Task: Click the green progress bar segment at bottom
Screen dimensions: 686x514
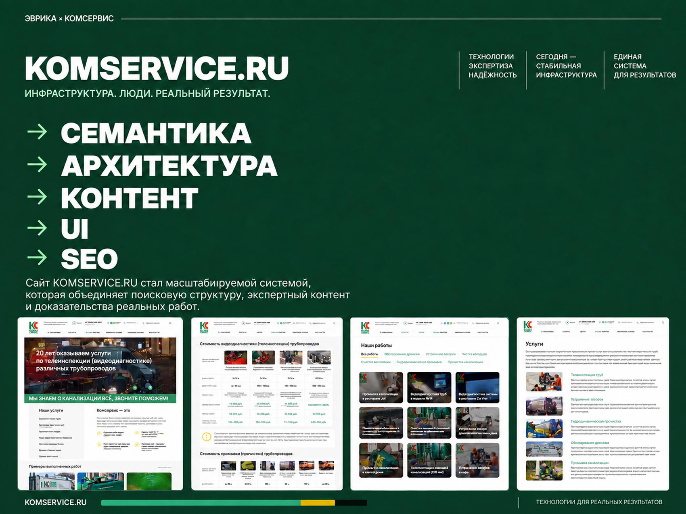Action: coord(201,503)
